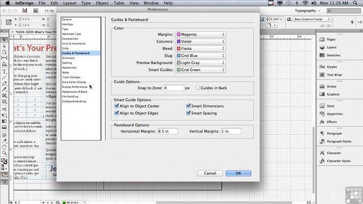Screen dimensions: 363x204
Task: Click the Vertical Margins field
Action: [231, 131]
